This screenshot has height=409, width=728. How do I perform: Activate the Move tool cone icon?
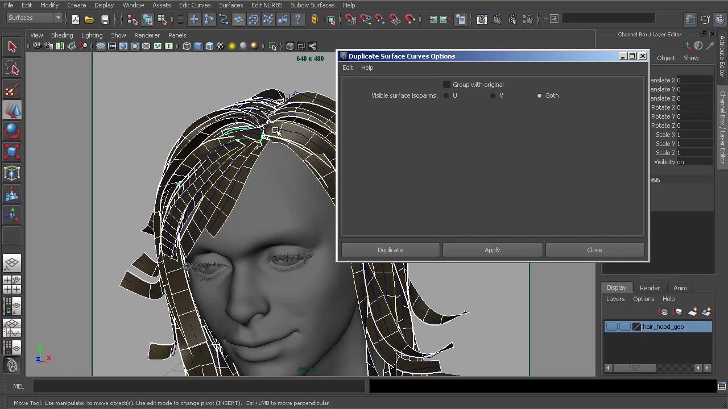point(12,110)
